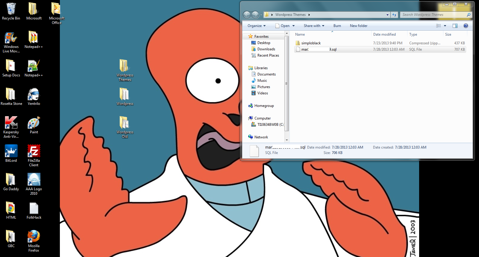Image resolution: width=479 pixels, height=257 pixels.
Task: Launch the Paint shortcut
Action: click(34, 125)
